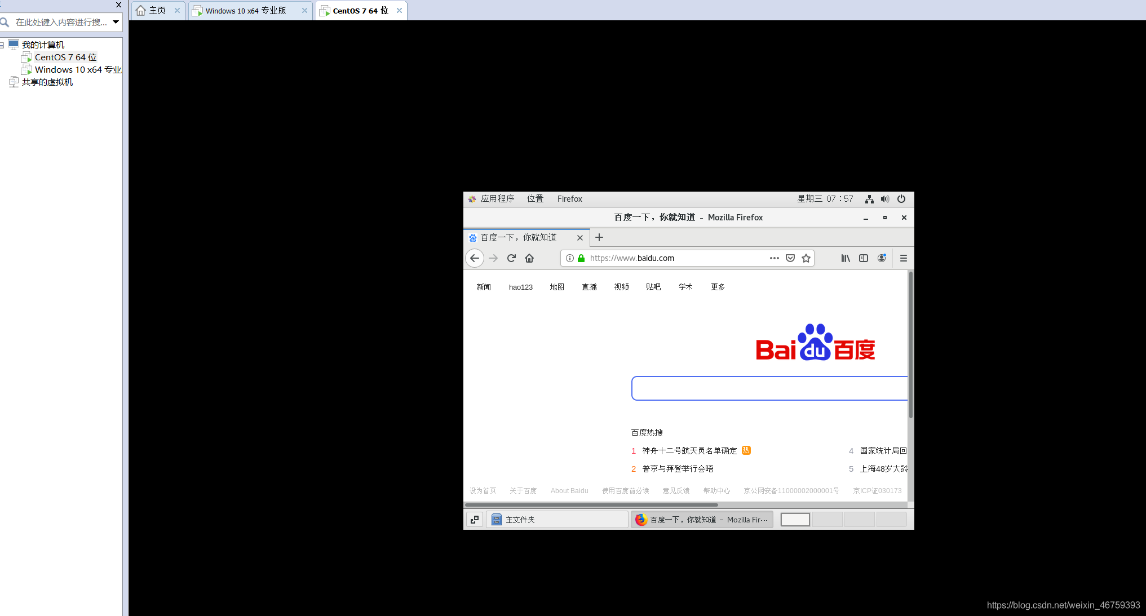This screenshot has width=1146, height=616.
Task: Select first workspace in switcher
Action: 795,520
